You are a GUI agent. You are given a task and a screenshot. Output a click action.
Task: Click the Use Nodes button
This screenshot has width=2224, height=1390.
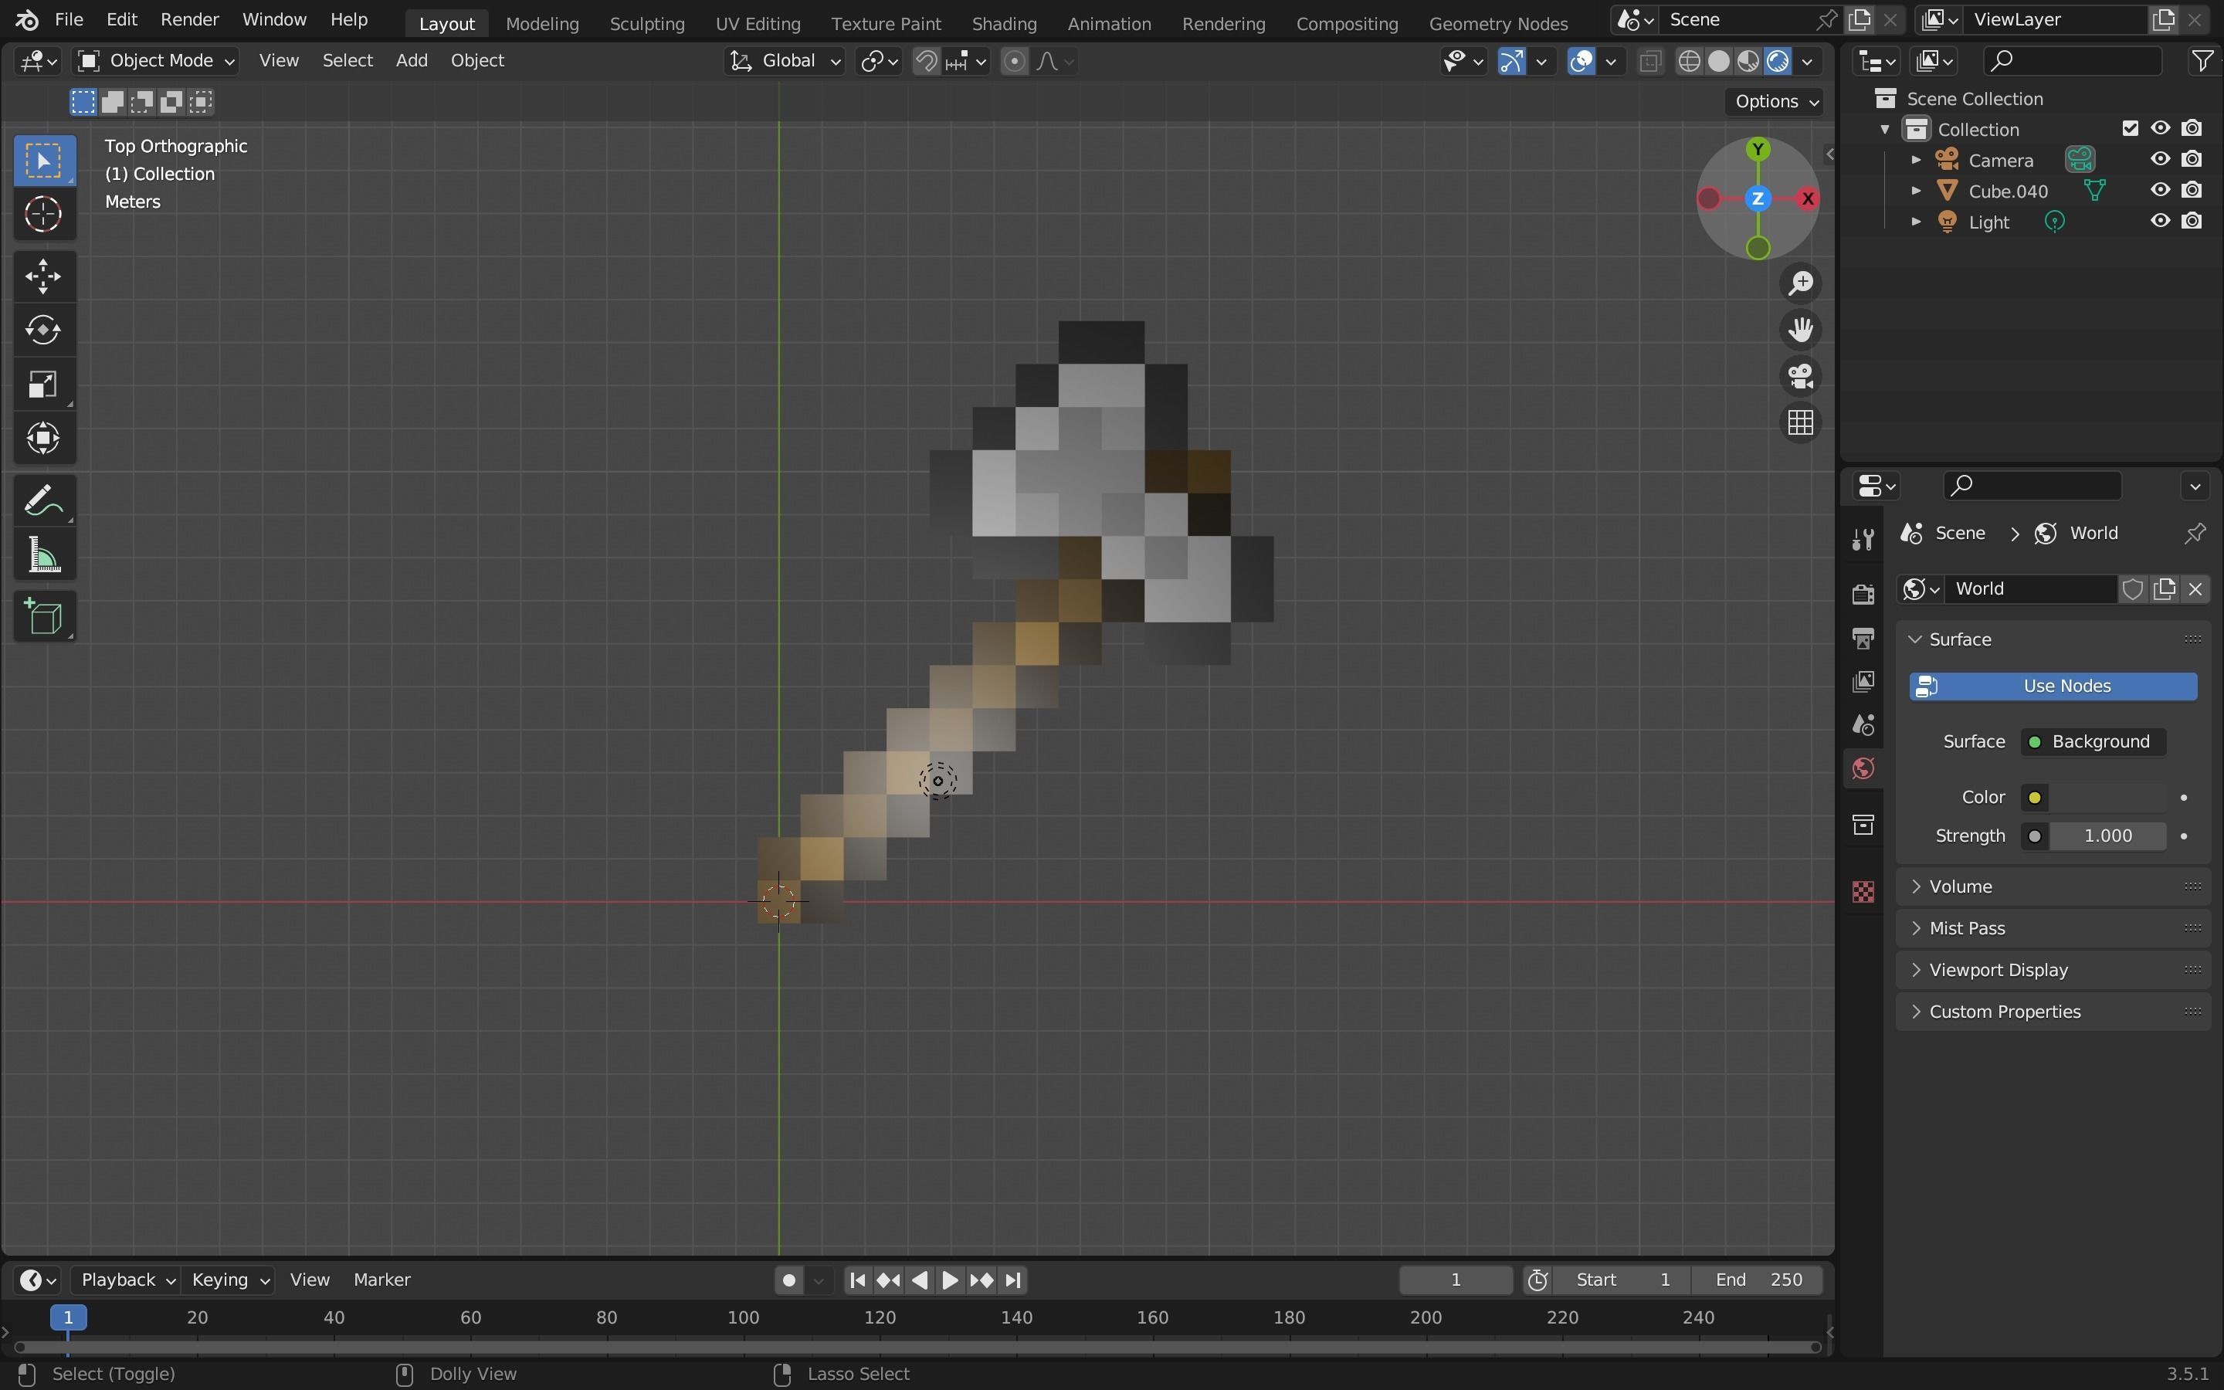click(x=2053, y=686)
